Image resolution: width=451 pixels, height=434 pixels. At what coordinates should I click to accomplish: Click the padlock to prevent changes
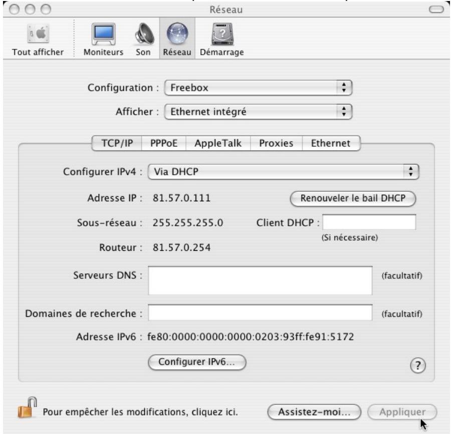point(27,407)
